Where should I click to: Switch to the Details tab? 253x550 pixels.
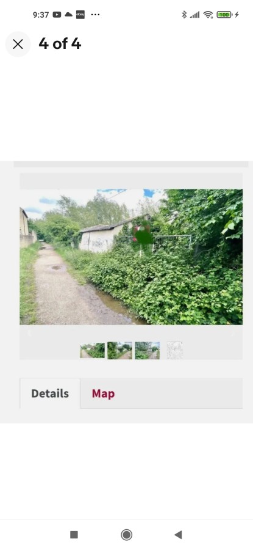tap(50, 393)
